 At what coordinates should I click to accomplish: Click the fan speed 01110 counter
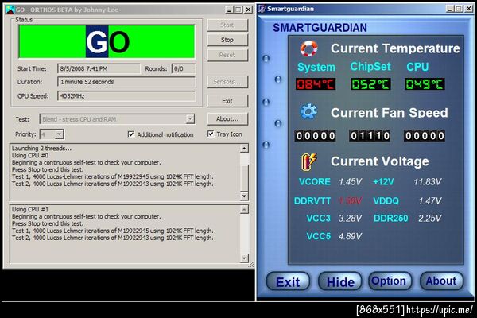370,135
